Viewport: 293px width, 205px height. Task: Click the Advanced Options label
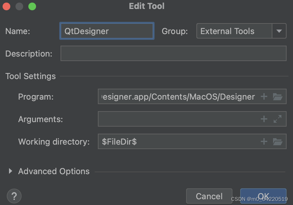[x=54, y=171]
